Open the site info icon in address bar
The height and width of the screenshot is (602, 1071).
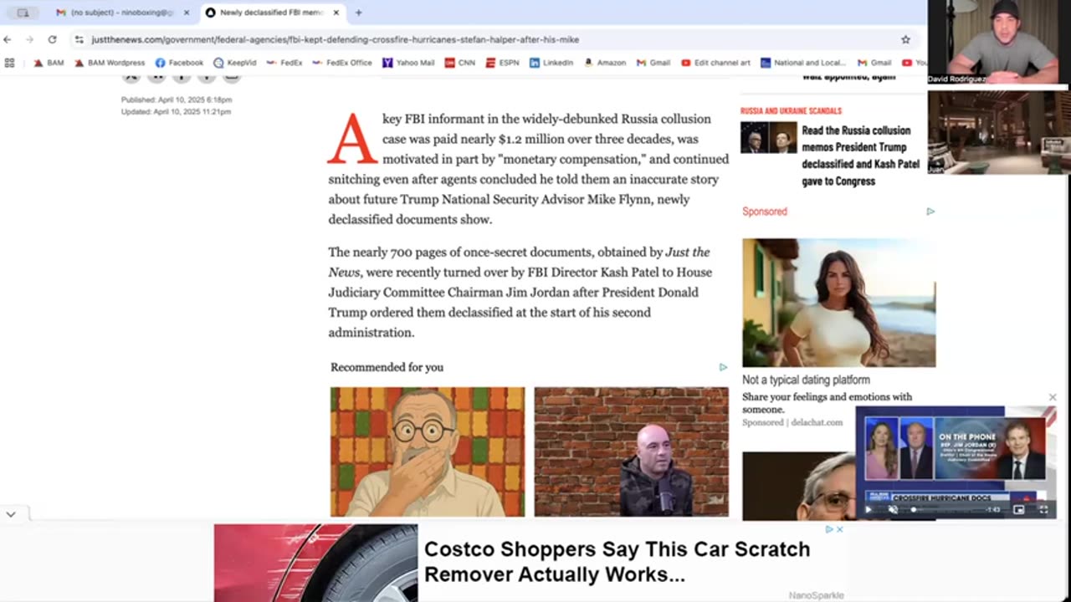[x=79, y=39]
